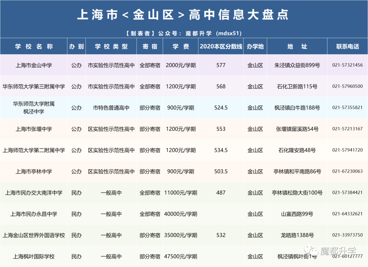Click the score value 568
368x267 pixels.
pyautogui.click(x=221, y=87)
